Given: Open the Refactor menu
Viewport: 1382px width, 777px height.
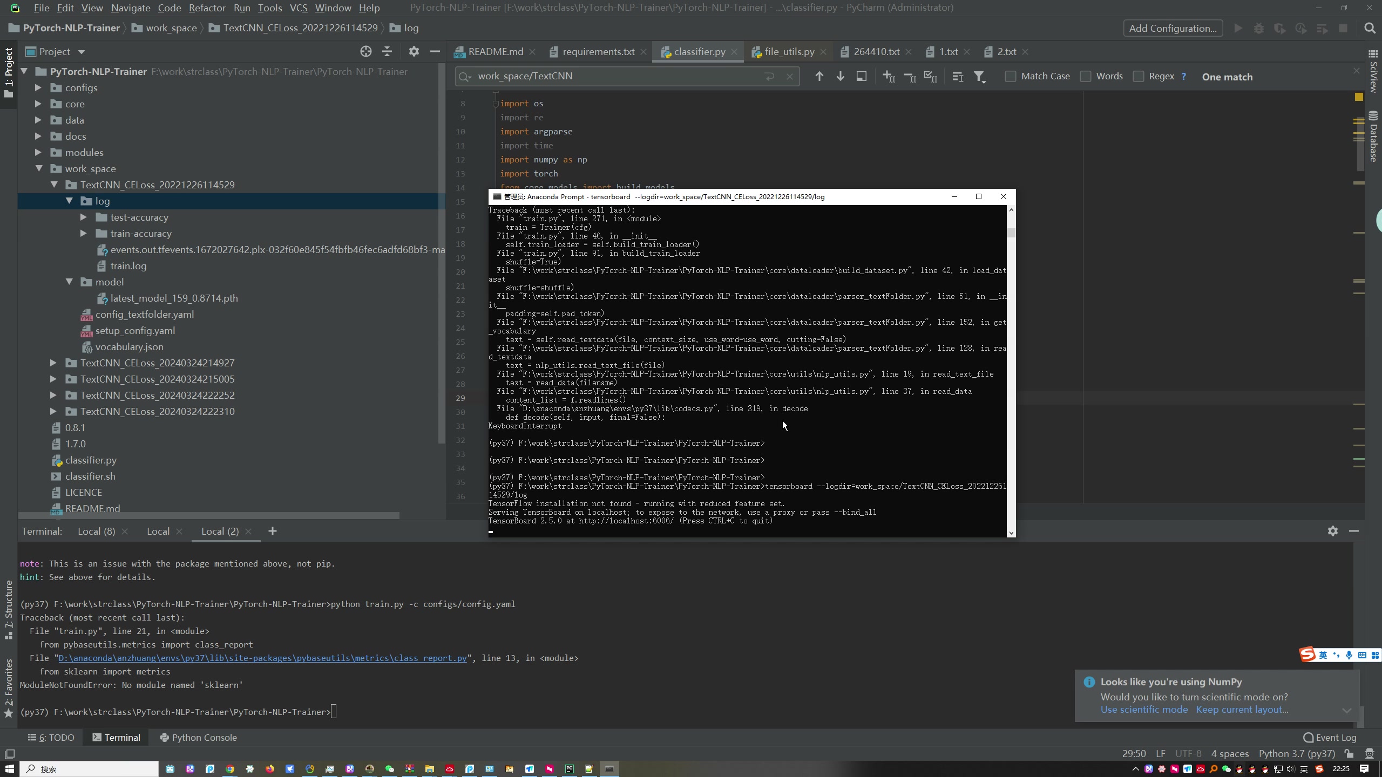Looking at the screenshot, I should click(x=207, y=8).
